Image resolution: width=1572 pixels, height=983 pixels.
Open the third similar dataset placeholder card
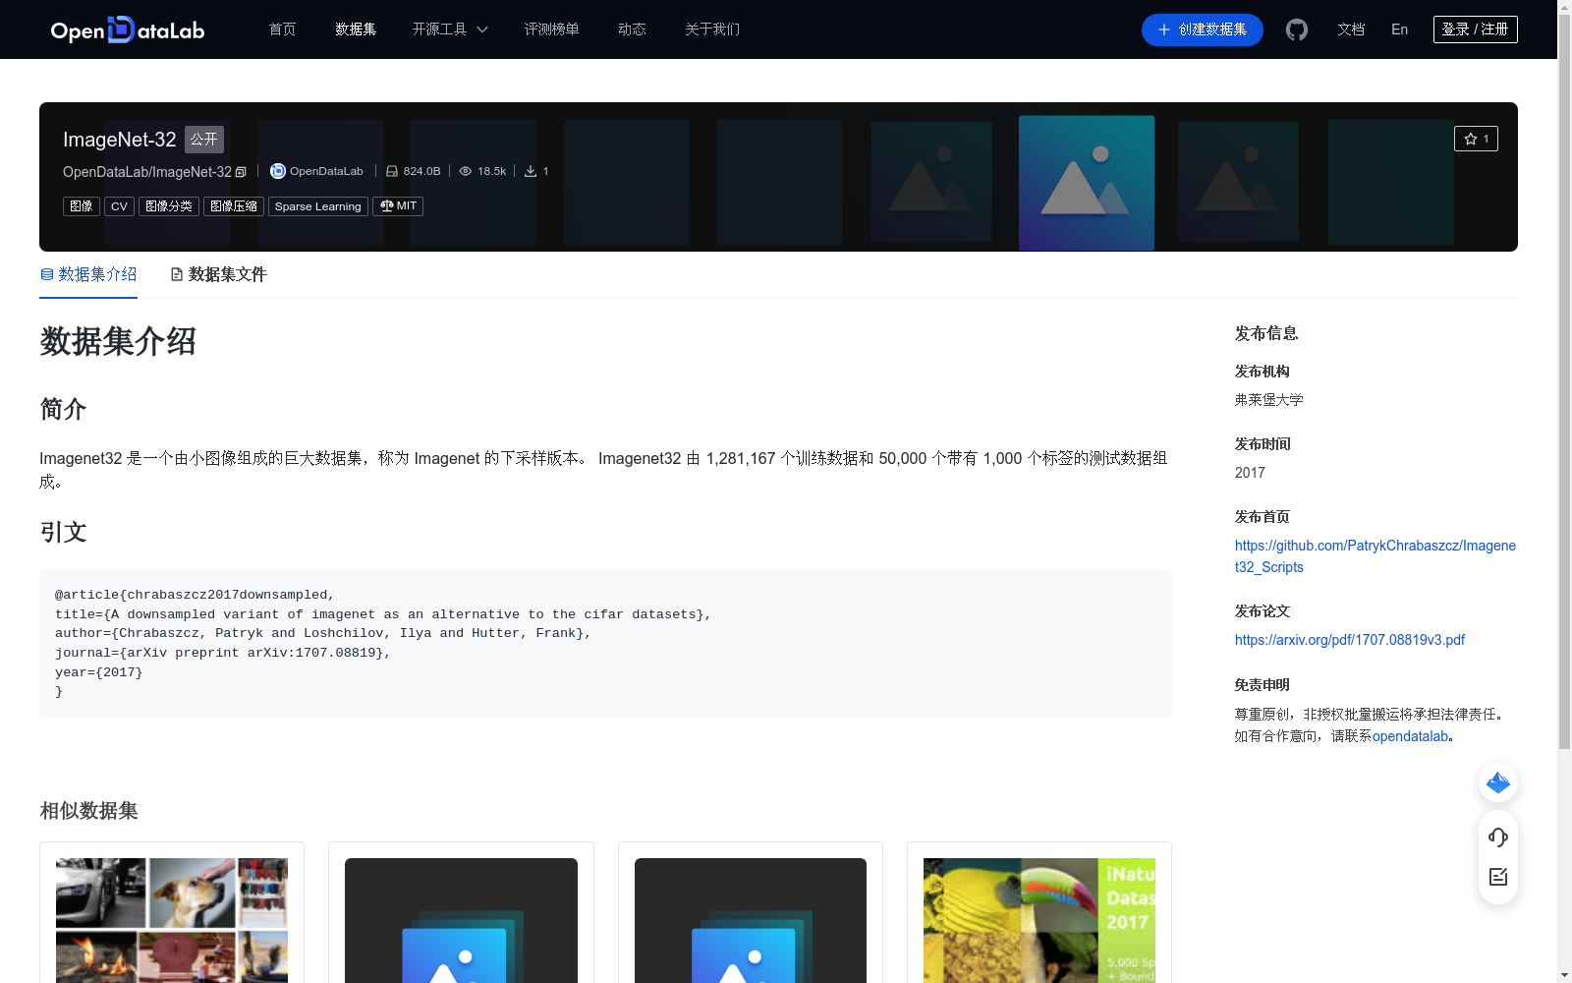pyautogui.click(x=751, y=912)
